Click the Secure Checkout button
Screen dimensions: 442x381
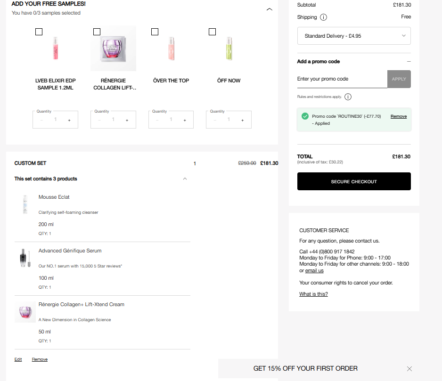[354, 181]
